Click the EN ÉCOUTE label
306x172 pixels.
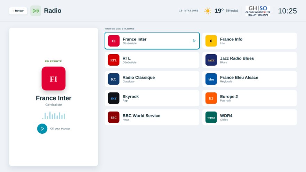point(54,61)
